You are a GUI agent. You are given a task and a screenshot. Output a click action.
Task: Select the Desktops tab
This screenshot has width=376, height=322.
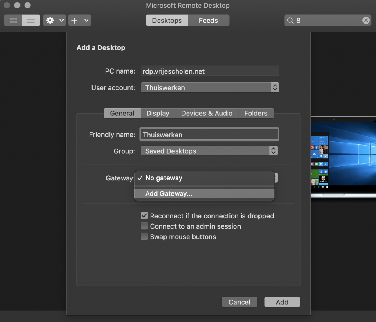click(x=167, y=21)
